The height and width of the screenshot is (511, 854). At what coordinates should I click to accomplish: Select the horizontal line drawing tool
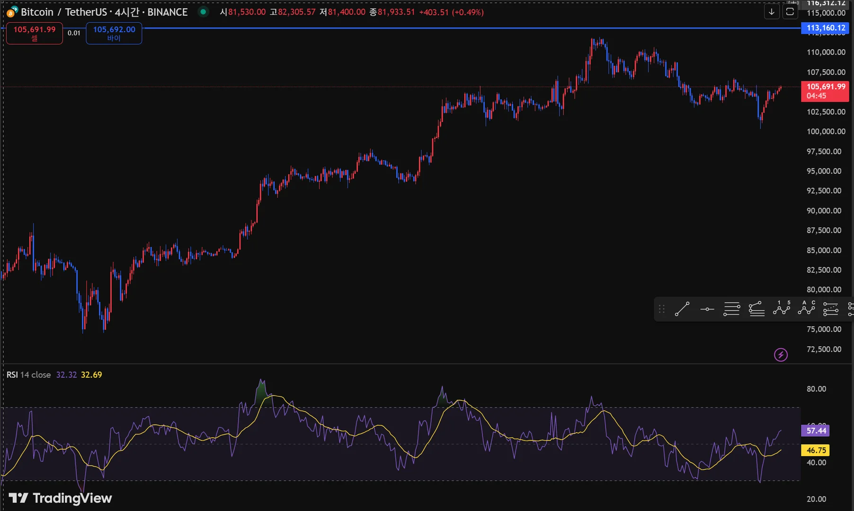point(707,309)
